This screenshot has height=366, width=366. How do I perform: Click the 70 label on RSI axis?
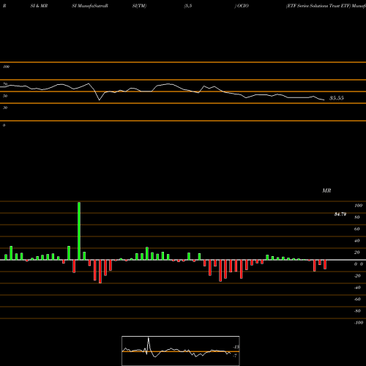(x=5, y=84)
